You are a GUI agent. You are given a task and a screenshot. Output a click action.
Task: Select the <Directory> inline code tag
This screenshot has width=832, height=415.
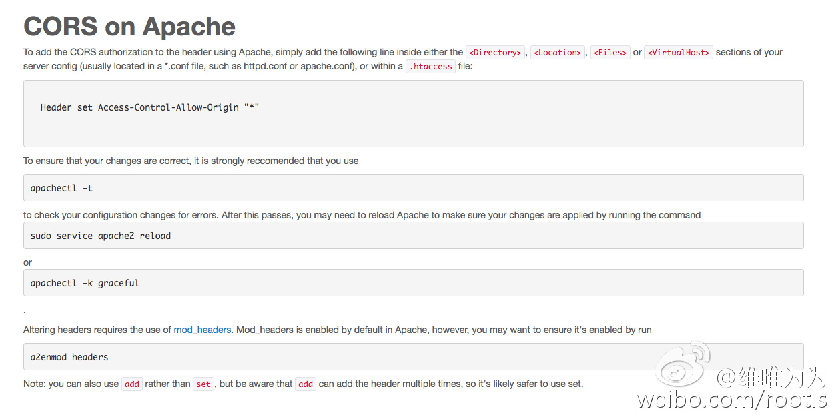point(495,53)
